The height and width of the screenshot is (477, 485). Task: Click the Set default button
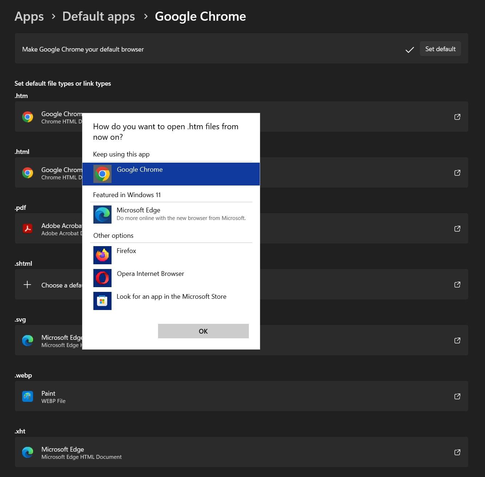(x=440, y=49)
